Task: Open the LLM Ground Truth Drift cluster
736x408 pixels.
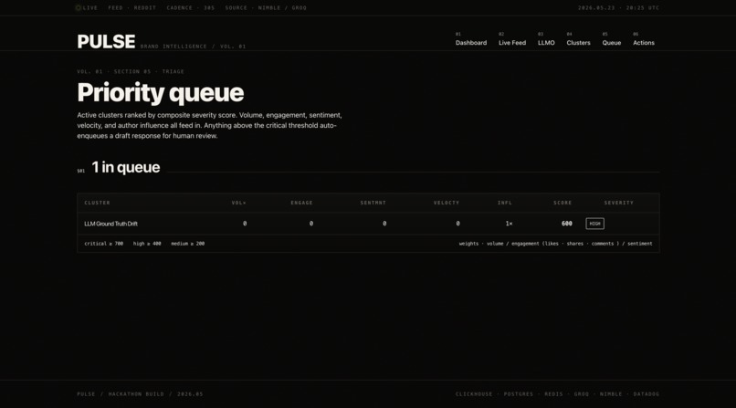Action: pos(110,224)
